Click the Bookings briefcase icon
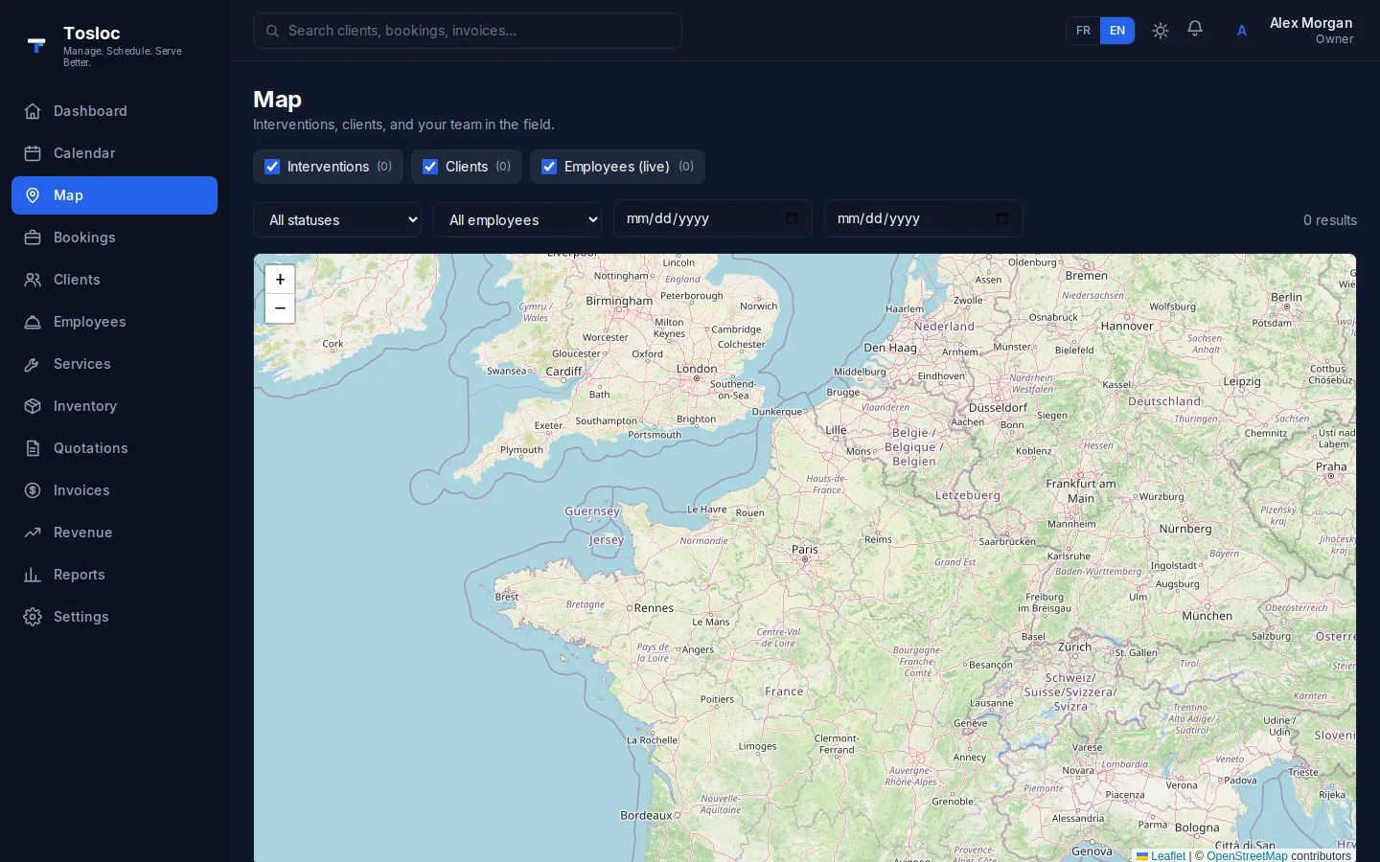 tap(33, 238)
